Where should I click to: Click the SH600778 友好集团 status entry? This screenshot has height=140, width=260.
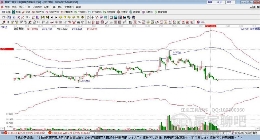point(245,133)
